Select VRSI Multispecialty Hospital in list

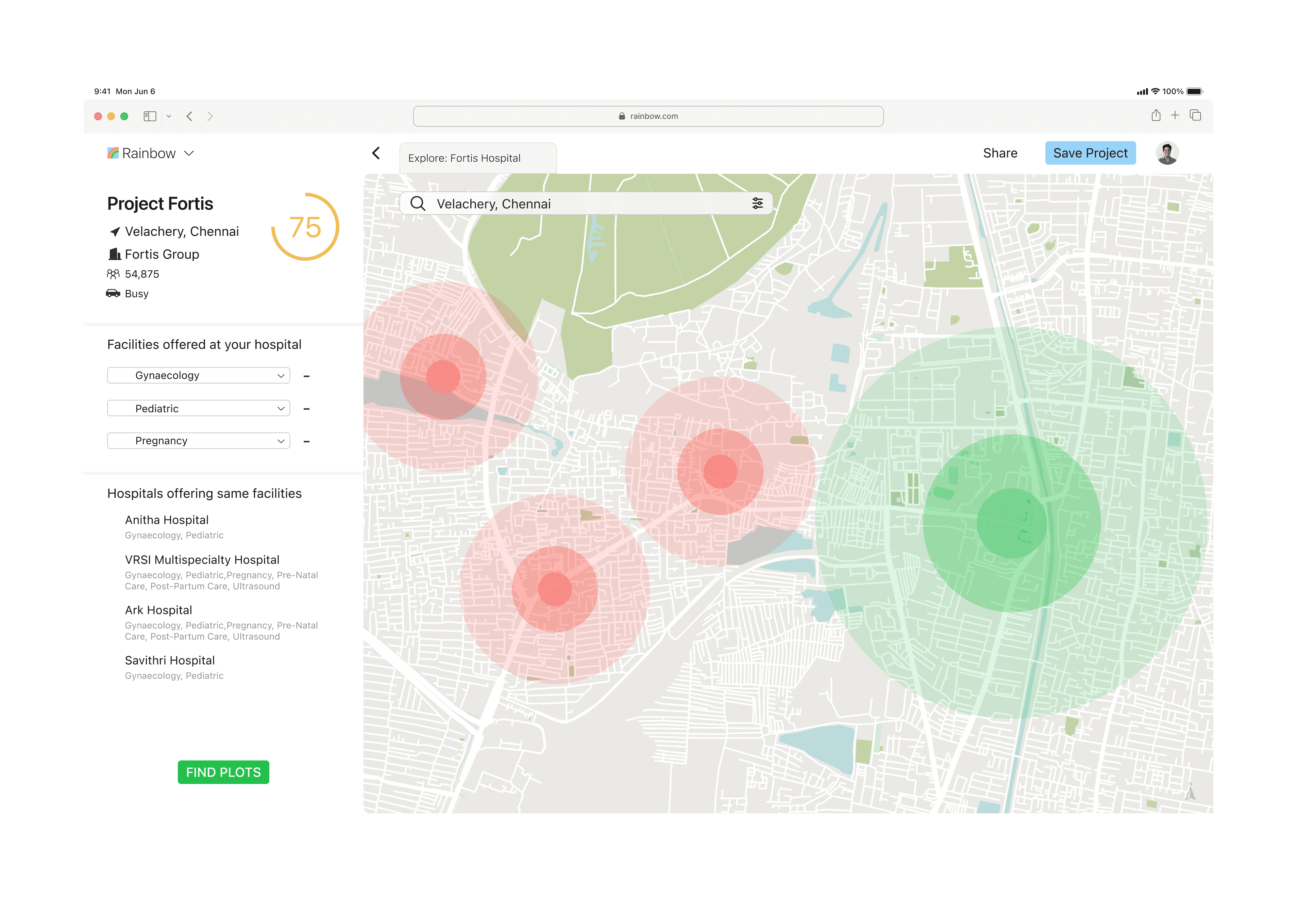coord(202,560)
